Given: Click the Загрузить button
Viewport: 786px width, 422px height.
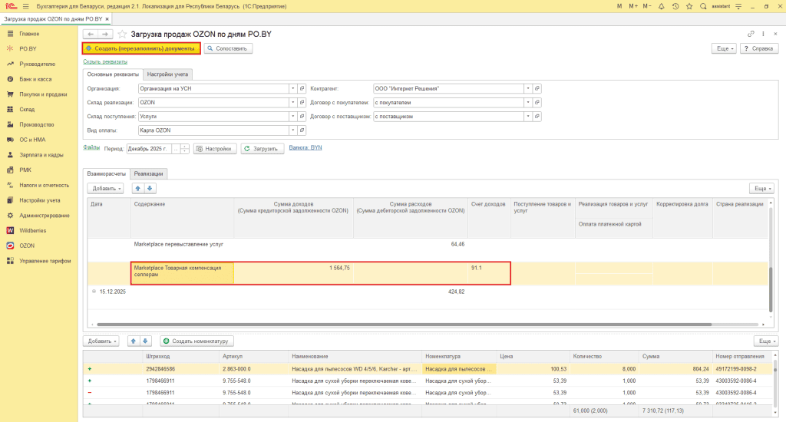Looking at the screenshot, I should (263, 149).
